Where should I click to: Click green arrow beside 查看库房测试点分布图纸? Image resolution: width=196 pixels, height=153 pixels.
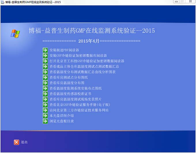[x=45, y=78]
